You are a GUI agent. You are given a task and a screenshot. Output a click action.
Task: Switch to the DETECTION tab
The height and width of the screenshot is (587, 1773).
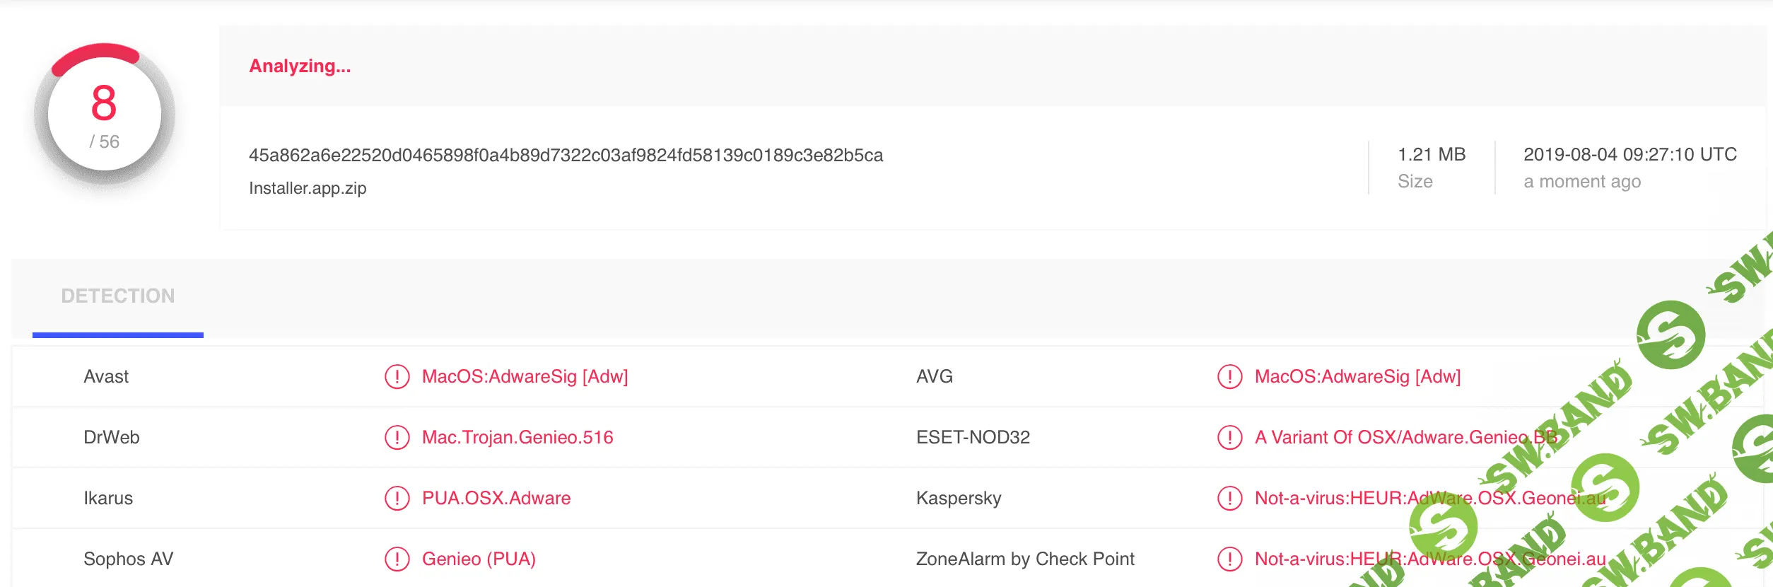click(x=118, y=296)
